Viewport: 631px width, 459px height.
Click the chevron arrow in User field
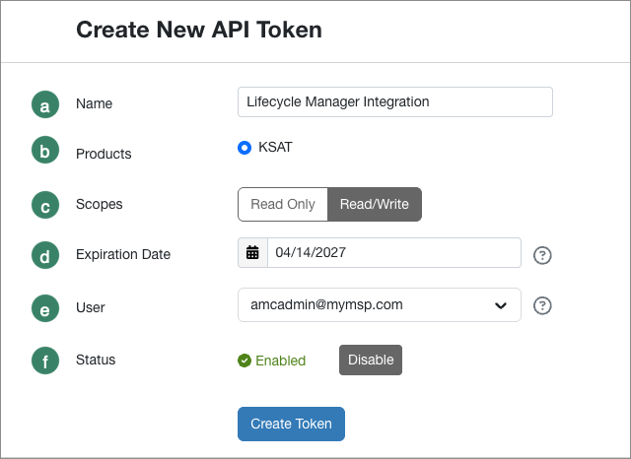pyautogui.click(x=500, y=306)
